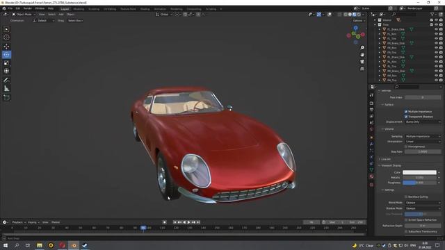Open the Scene properties tab icon
445x250 pixels.
[371, 123]
